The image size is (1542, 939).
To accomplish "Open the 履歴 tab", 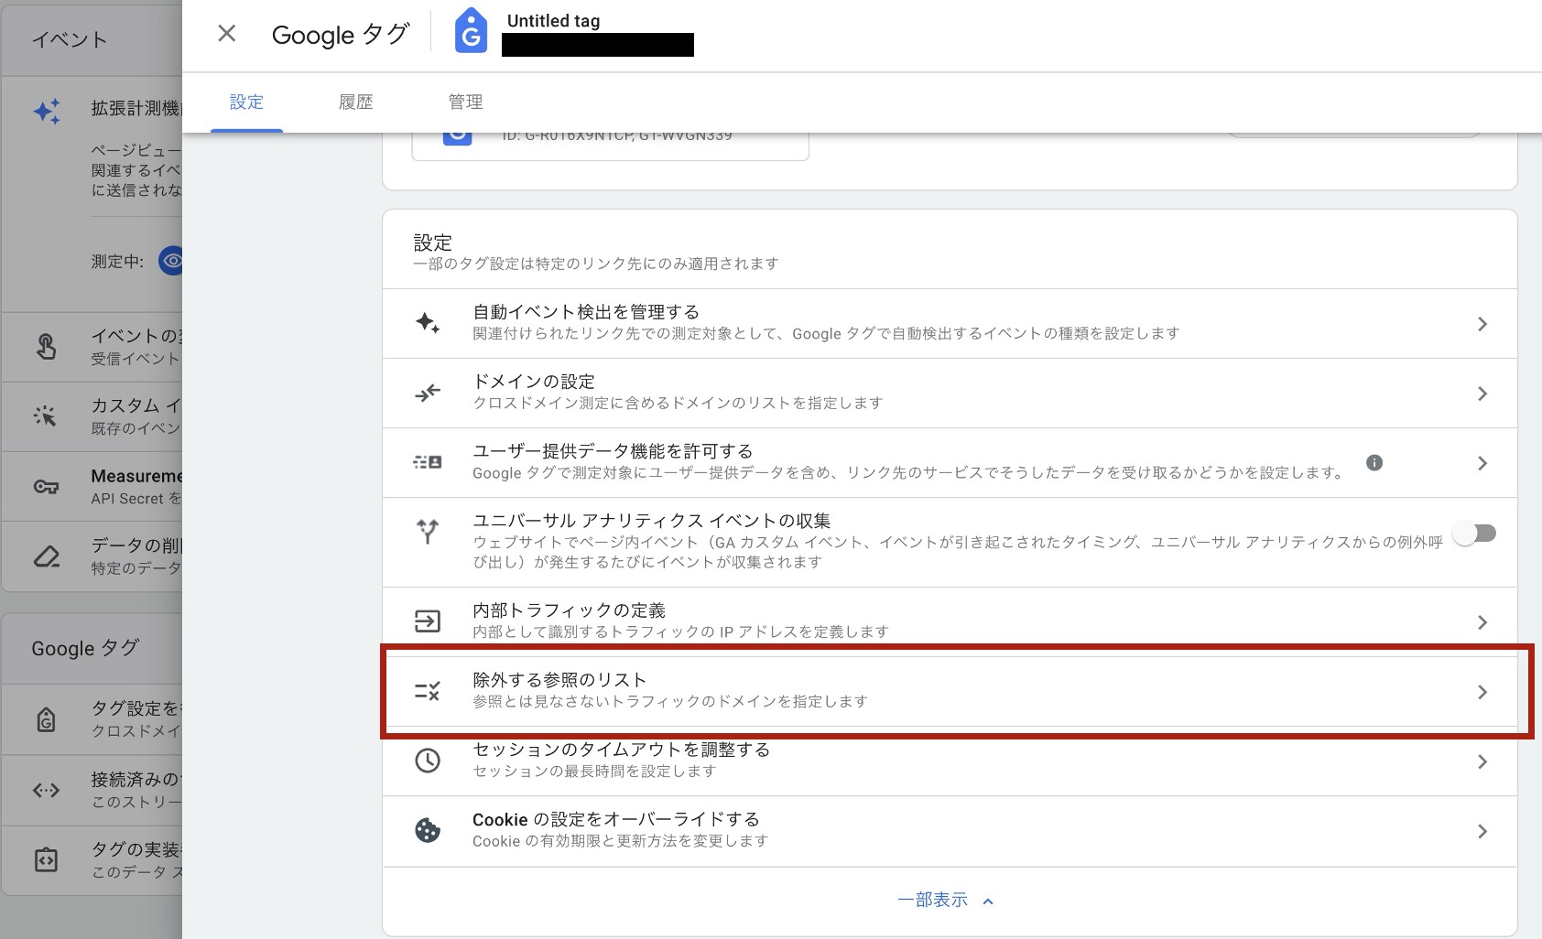I will coord(356,102).
